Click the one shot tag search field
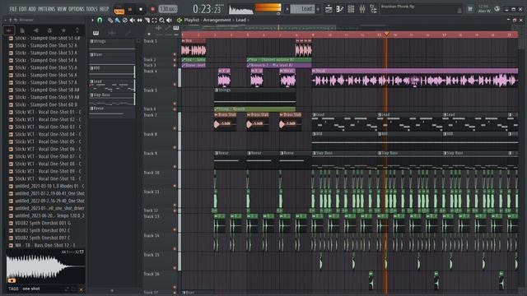The image size is (527, 296). pyautogui.click(x=42, y=289)
